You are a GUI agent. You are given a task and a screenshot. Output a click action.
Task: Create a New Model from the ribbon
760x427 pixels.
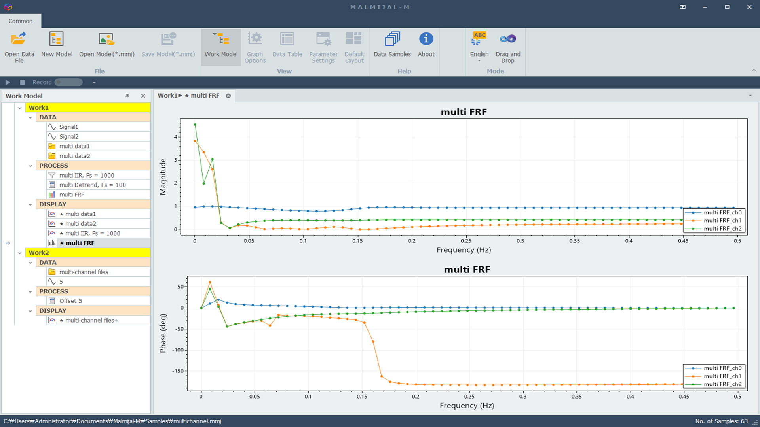click(x=56, y=40)
